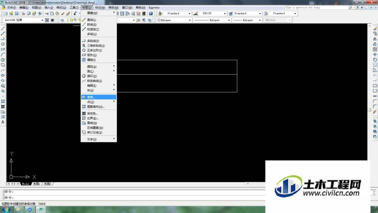Open the ByLayer lineweight dropdown

click(247, 20)
